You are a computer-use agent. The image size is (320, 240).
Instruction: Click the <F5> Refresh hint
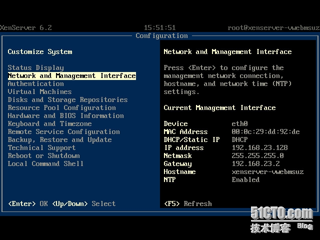[188, 203]
